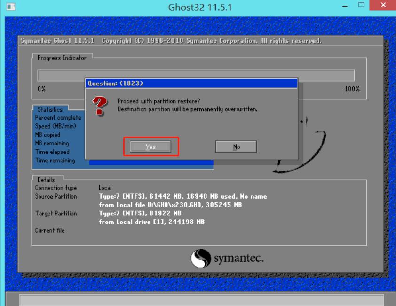Maximize the Ghost32 window

[361, 6]
